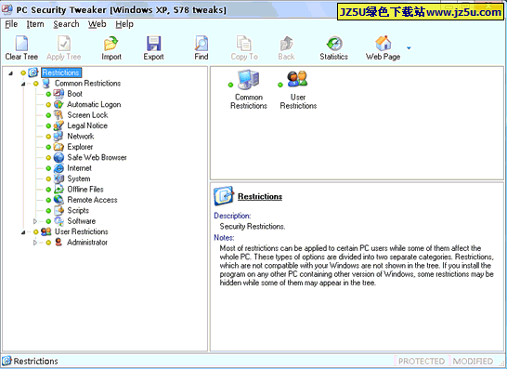Select the Software icon in tree

click(58, 221)
